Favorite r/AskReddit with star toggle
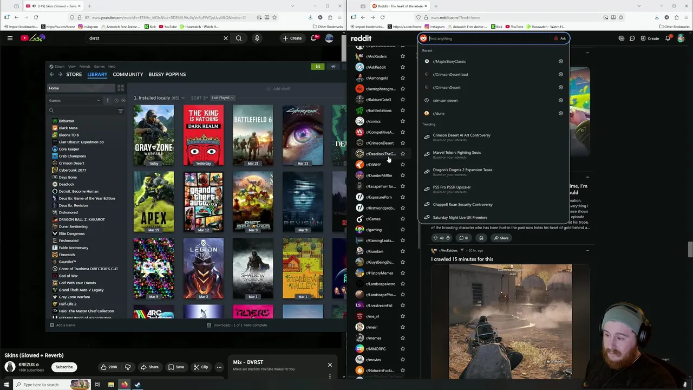The height and width of the screenshot is (390, 693). [x=403, y=67]
